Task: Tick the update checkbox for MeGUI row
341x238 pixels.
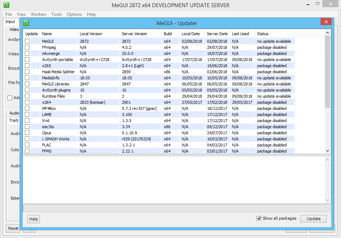Action: [x=27, y=41]
